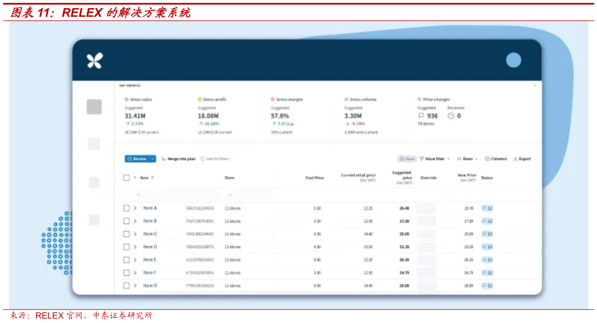Click the Item B status flag badge

(x=487, y=221)
